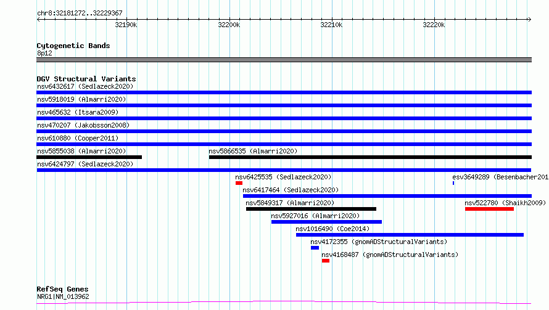This screenshot has width=549, height=310.
Task: Click the 8p12 band label
Action: [x=44, y=53]
